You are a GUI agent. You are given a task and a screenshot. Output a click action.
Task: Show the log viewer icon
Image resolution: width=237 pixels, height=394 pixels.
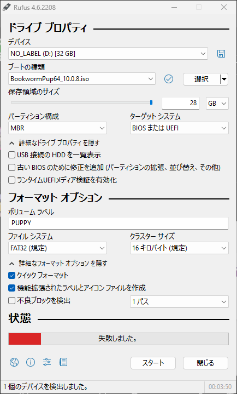63,362
